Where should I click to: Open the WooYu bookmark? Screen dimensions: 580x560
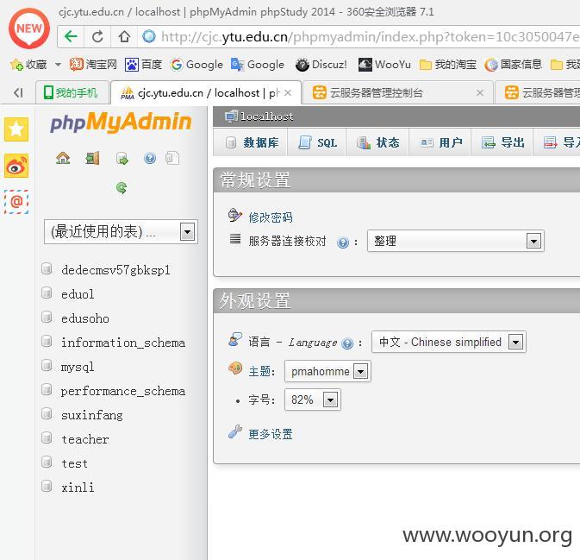pos(384,65)
